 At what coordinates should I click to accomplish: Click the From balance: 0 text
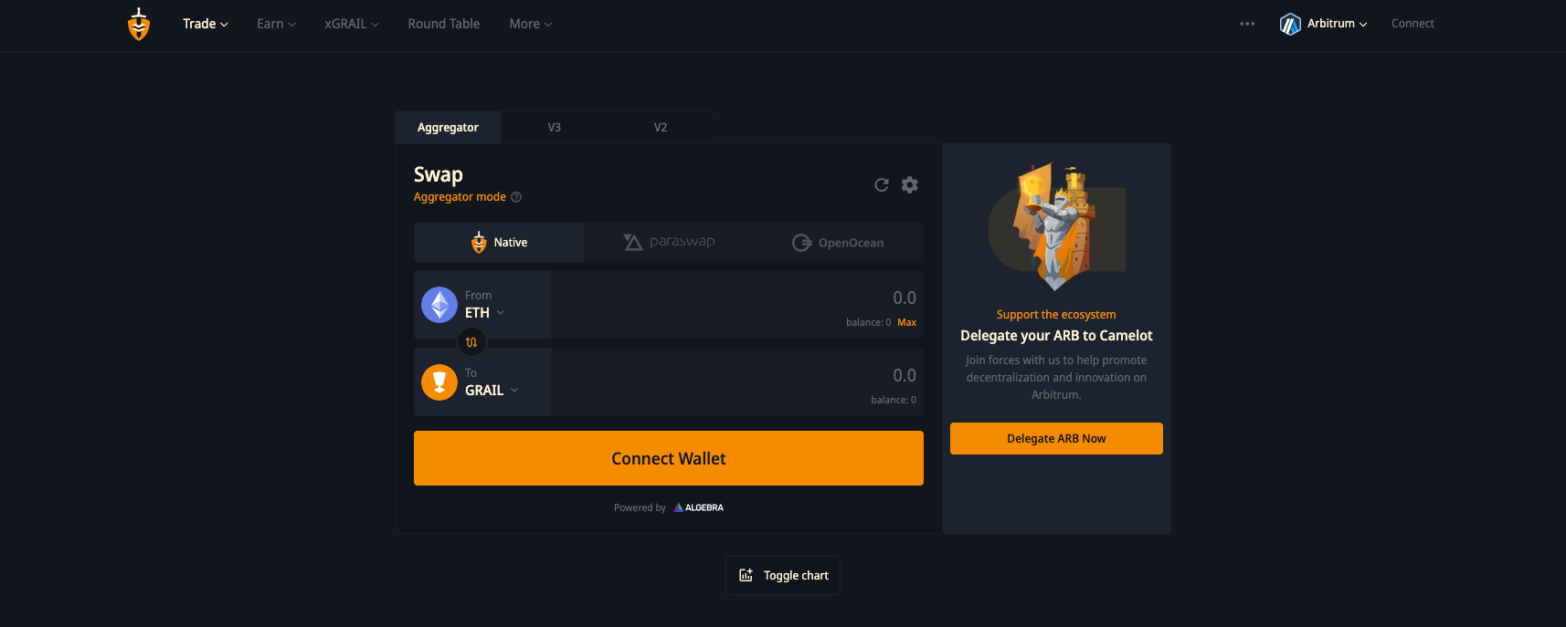point(868,322)
